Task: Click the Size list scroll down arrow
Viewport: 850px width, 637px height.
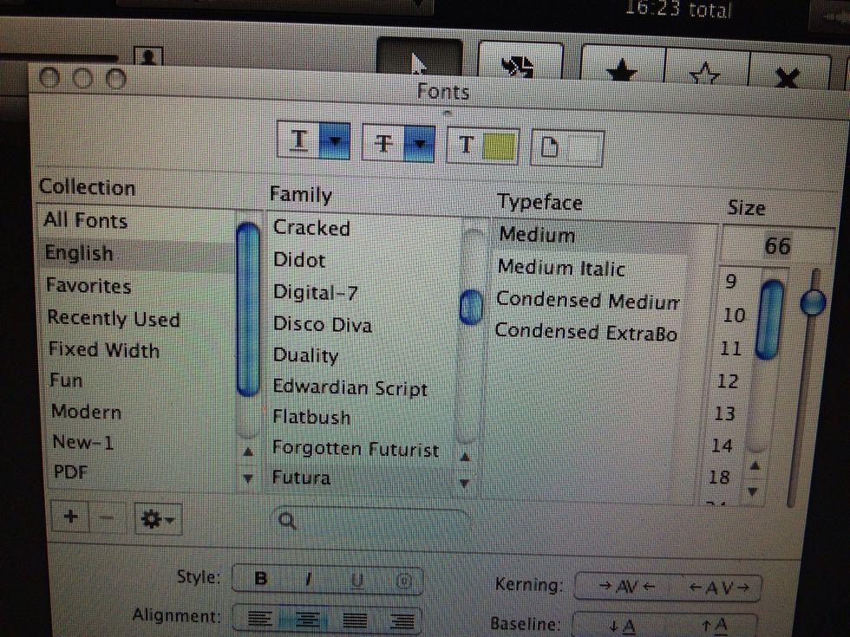Action: (753, 492)
